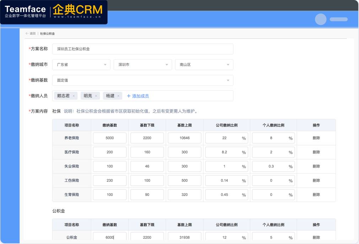Edit 养老保险 company ratio field 22
Screen dimensions: 359x244
pyautogui.click(x=227, y=138)
